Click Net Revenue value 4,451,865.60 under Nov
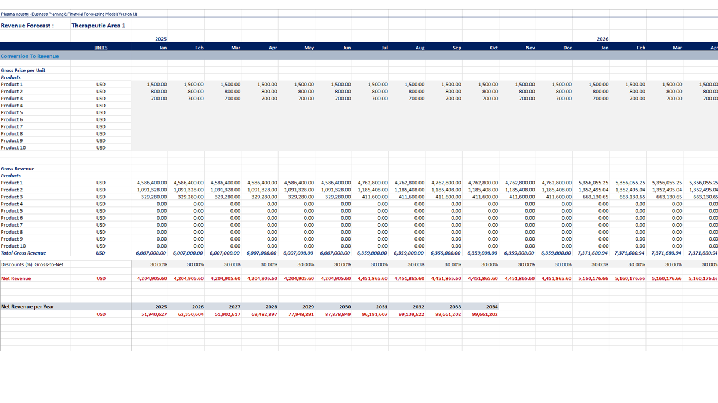 [520, 278]
